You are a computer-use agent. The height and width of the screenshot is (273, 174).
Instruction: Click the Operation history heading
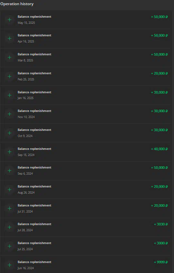pos(17,4)
